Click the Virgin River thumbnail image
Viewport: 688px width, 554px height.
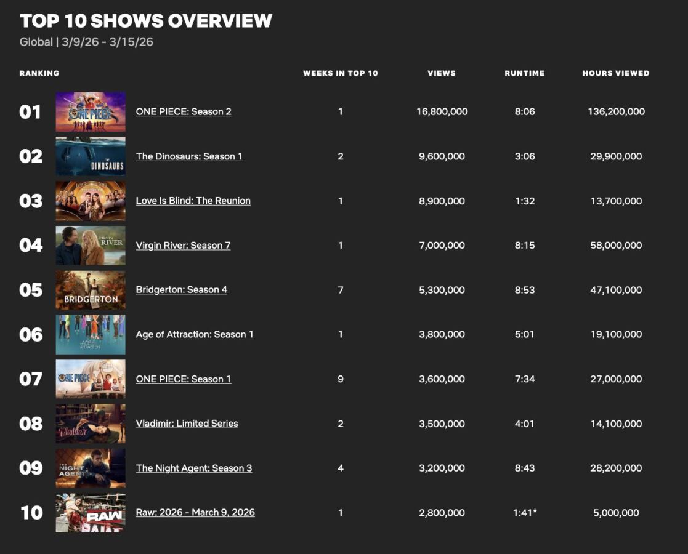click(x=91, y=246)
